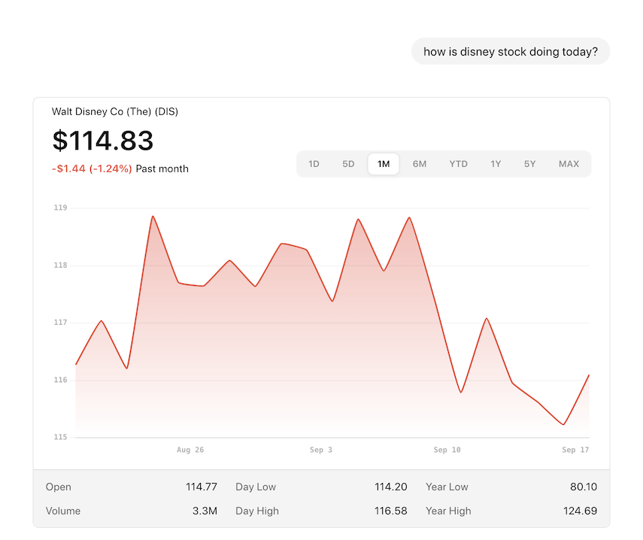This screenshot has height=540, width=643.
Task: Click the Day High value 116.58
Action: pyautogui.click(x=391, y=511)
